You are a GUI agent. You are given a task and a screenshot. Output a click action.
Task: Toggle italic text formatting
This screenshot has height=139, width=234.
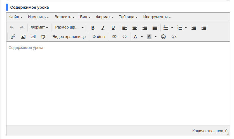[x=103, y=28]
